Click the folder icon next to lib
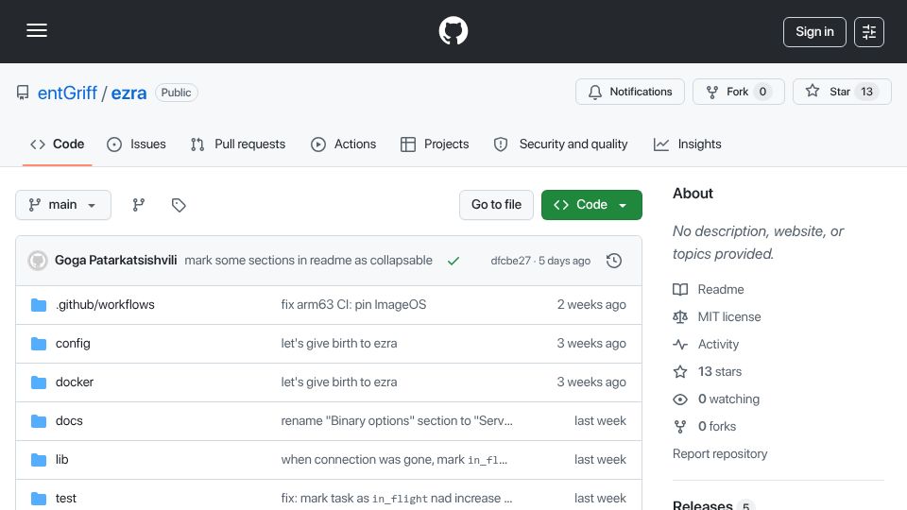 point(39,460)
